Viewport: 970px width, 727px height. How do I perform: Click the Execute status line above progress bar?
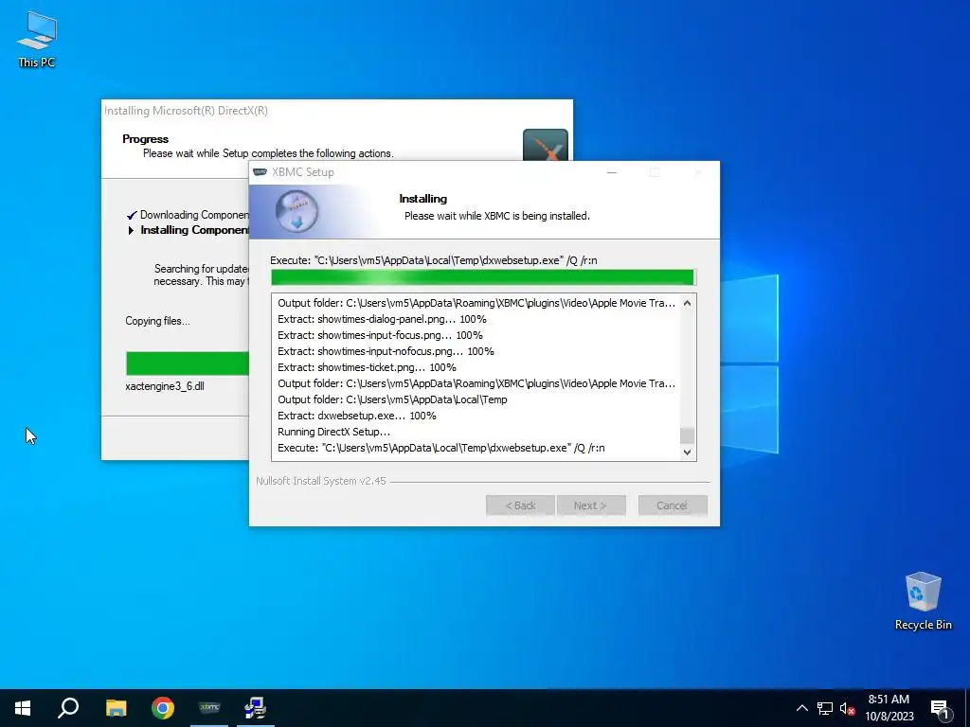(434, 260)
